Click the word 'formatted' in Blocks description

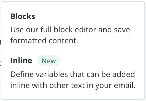(x=28, y=41)
